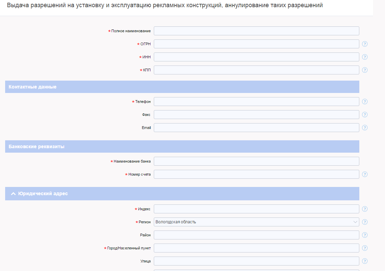This screenshot has height=271, width=385.
Task: Collapse the Юридический адрес section
Action: tap(13, 194)
